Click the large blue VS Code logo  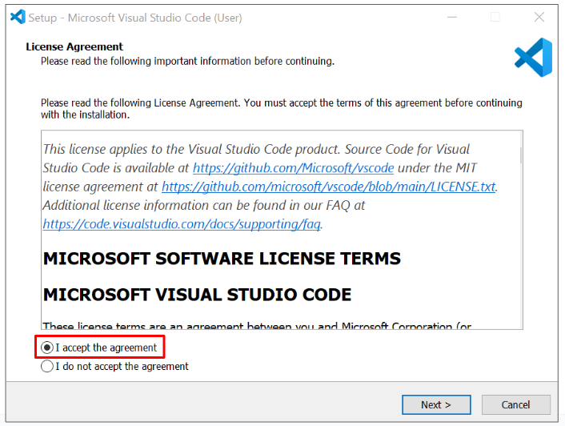click(x=533, y=58)
